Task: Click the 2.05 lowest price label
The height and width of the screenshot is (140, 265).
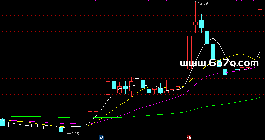Action: coord(75,134)
